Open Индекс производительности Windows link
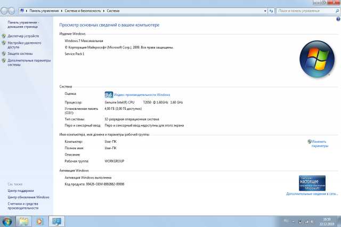The width and height of the screenshot is (341, 227). (142, 95)
